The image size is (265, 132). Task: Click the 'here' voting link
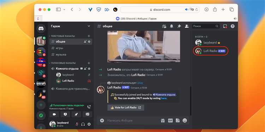(164, 98)
